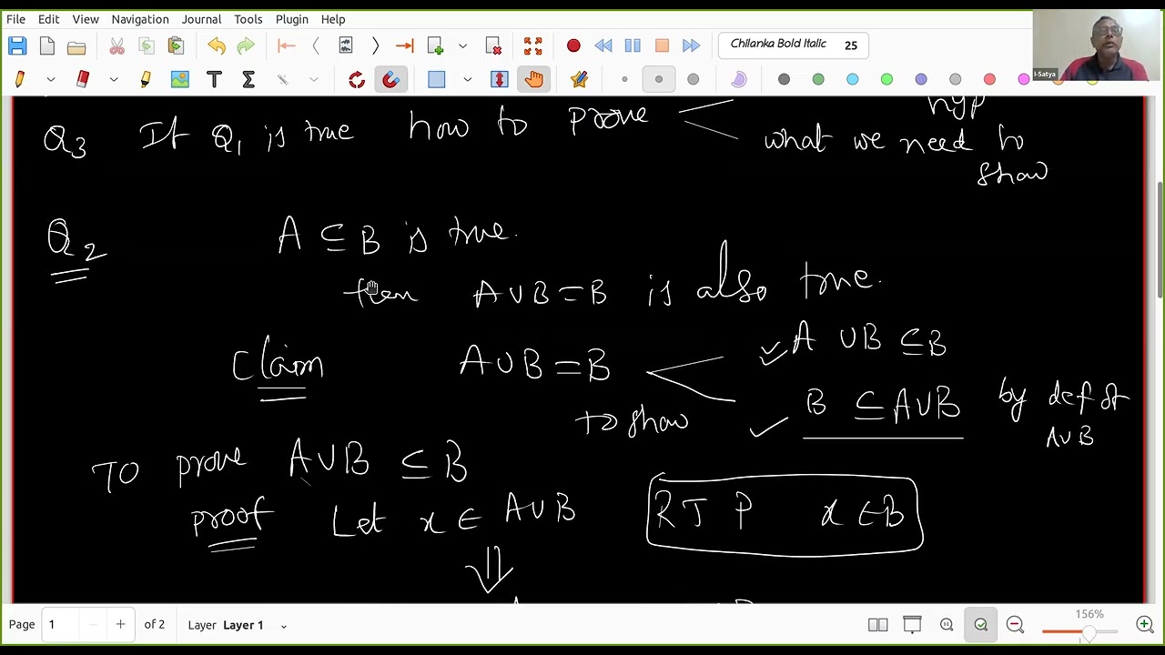Expand the insert page dropdown arrow
This screenshot has height=655, width=1165.
(462, 45)
